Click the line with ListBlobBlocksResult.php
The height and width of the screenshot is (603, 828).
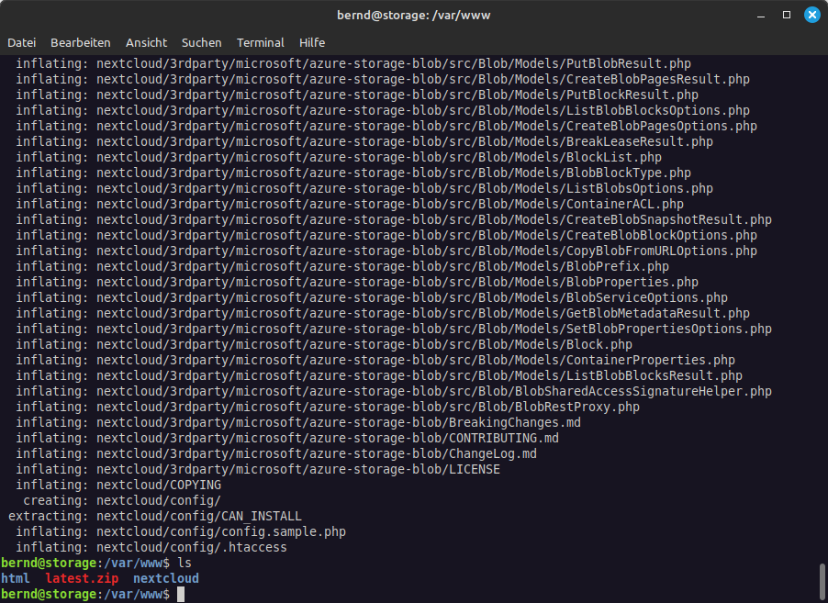(x=379, y=375)
